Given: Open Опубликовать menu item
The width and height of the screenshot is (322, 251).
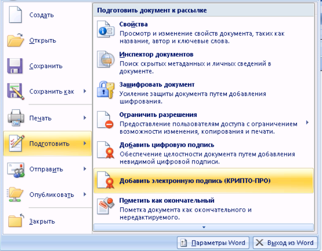Looking at the screenshot, I should [48, 195].
